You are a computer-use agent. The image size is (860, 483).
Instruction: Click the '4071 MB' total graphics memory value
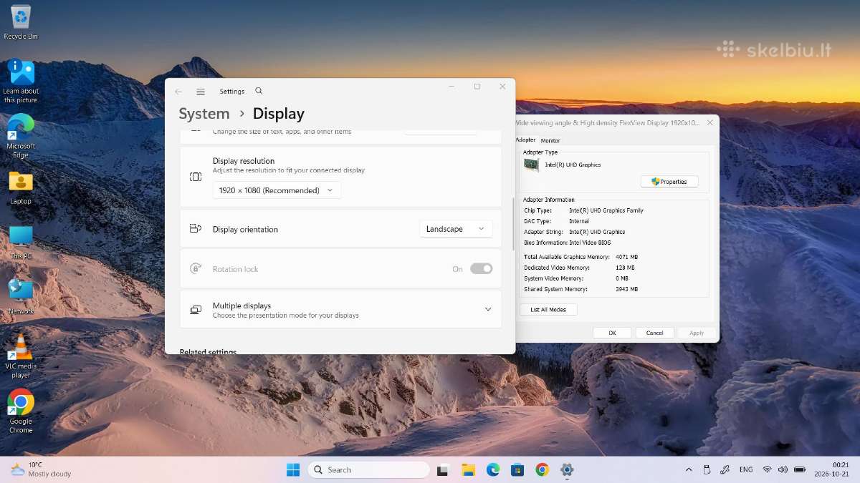coord(626,257)
